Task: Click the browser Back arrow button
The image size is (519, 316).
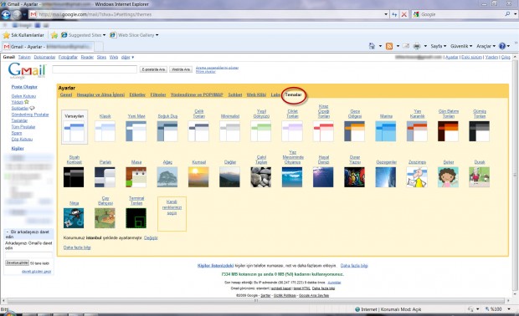Action: point(6,14)
